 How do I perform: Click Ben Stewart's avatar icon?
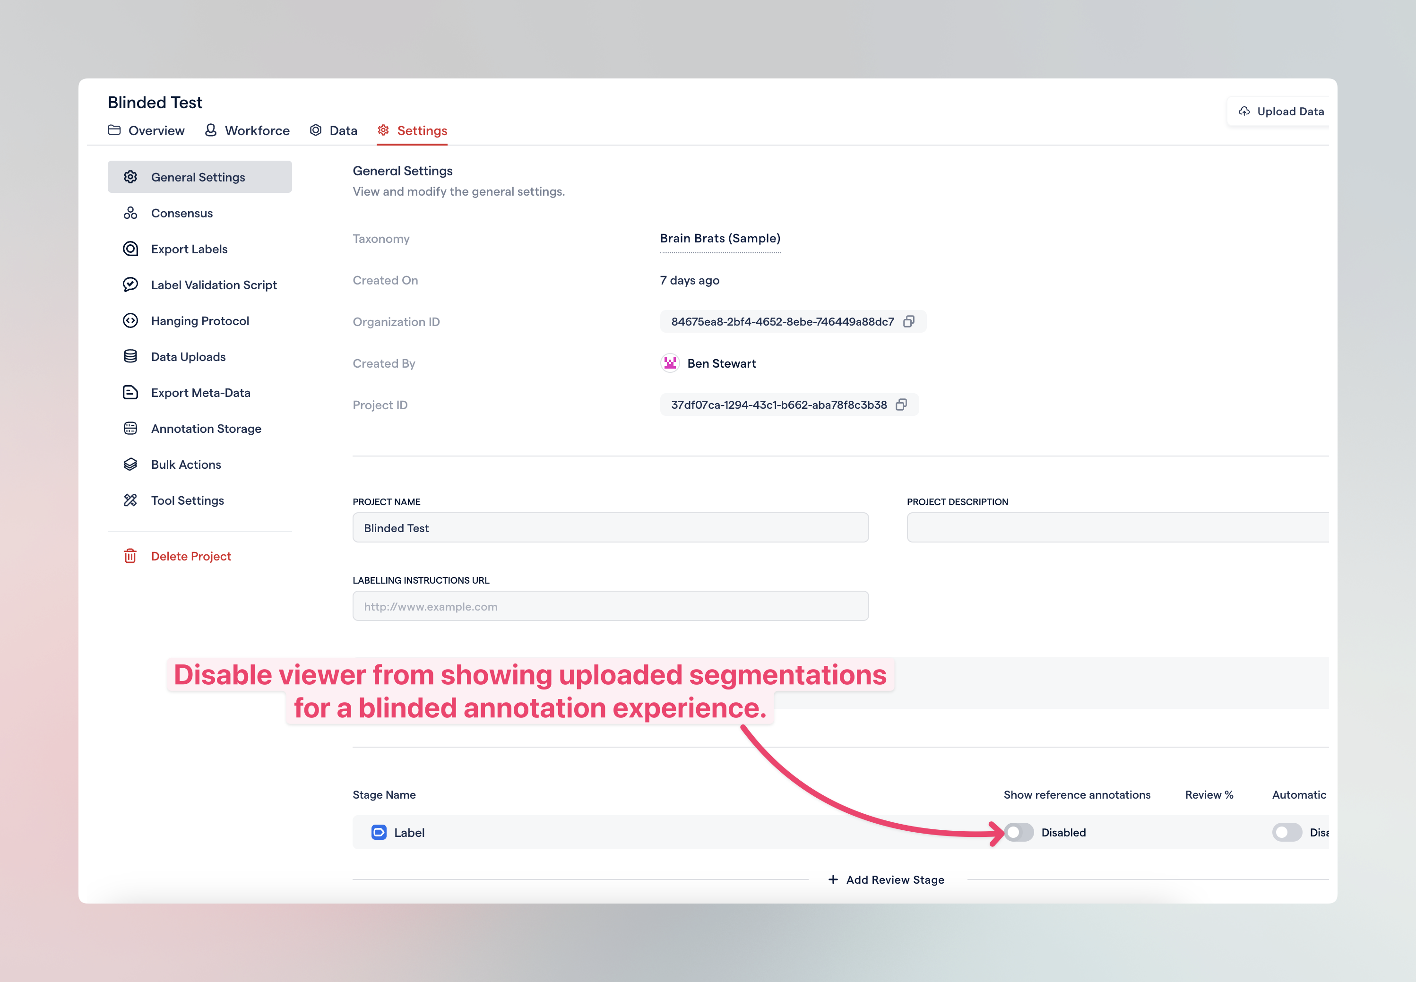tap(670, 363)
